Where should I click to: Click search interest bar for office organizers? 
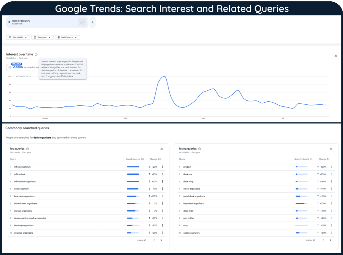[133, 167]
